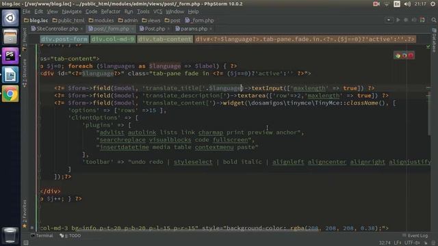Click admin breadcrumb in navigation bar
Image resolution: width=438 pixels, height=246 pixels.
[x=128, y=20]
